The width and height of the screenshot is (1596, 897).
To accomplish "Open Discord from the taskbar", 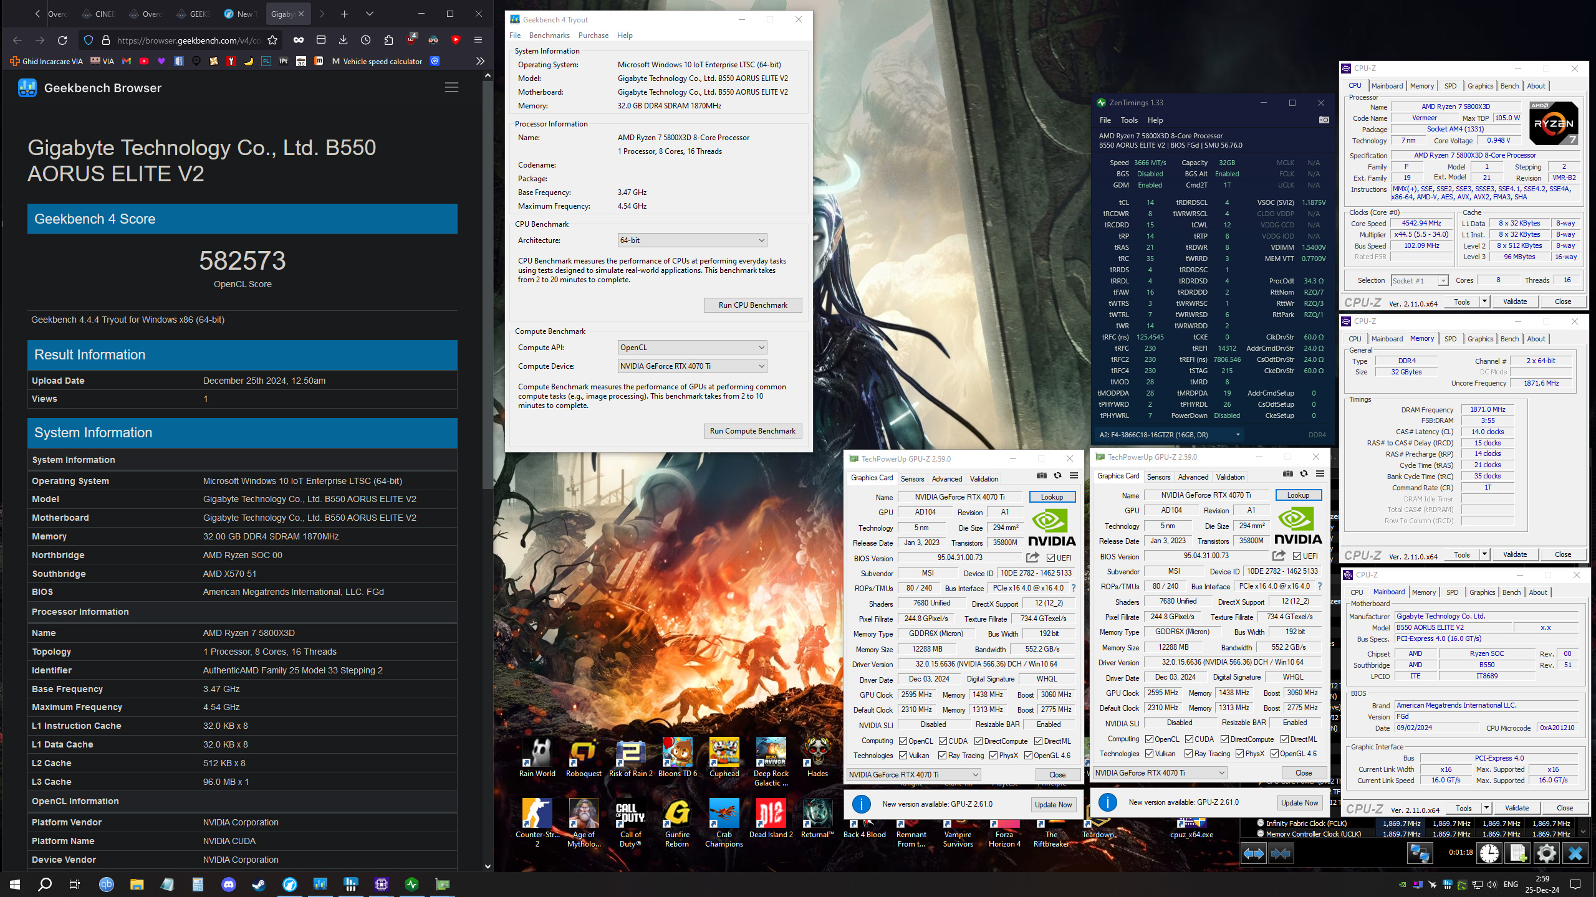I will pos(229,884).
